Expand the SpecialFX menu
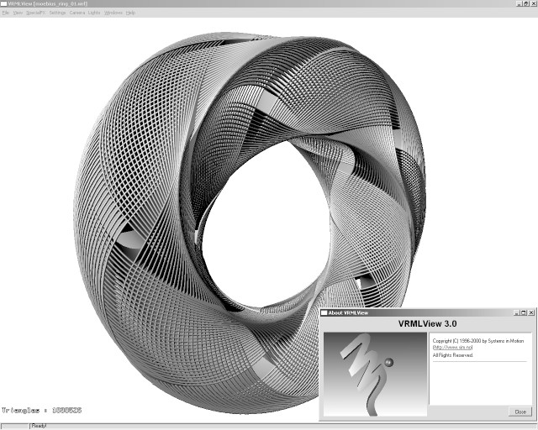Viewport: 538px width, 430px height. (x=35, y=13)
